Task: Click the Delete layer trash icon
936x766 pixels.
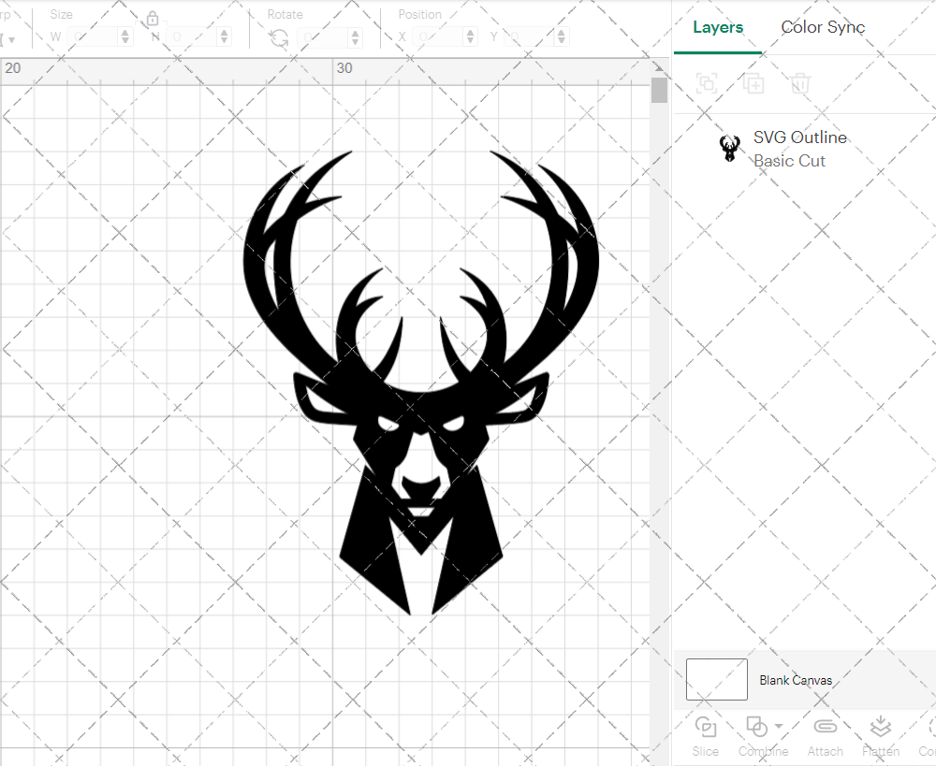Action: [800, 83]
